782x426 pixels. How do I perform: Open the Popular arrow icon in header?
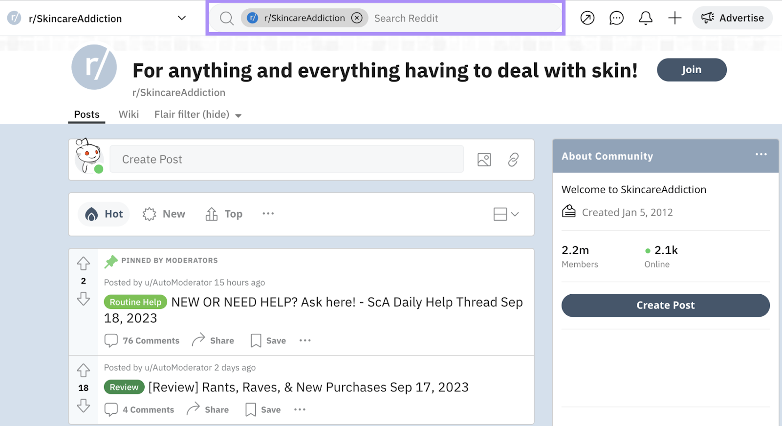[x=587, y=18]
